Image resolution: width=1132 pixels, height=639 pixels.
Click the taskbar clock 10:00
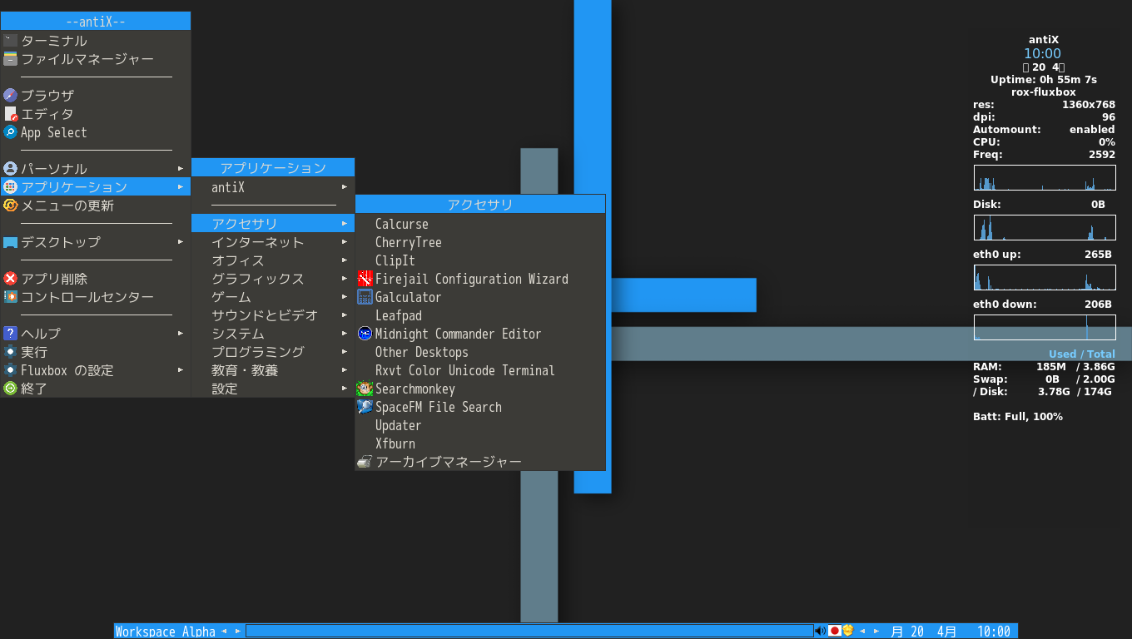(x=994, y=632)
